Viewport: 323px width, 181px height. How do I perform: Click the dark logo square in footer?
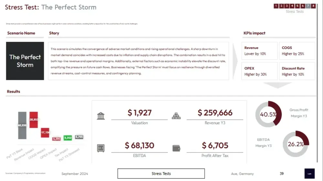309,174
